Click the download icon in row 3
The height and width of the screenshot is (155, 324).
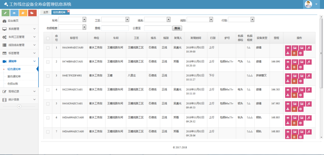click(288, 81)
